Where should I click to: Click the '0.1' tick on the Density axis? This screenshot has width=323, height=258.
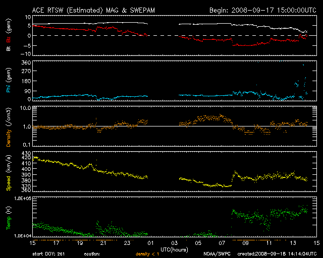pyautogui.click(x=27, y=145)
